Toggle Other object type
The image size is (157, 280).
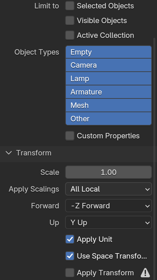[x=109, y=119]
